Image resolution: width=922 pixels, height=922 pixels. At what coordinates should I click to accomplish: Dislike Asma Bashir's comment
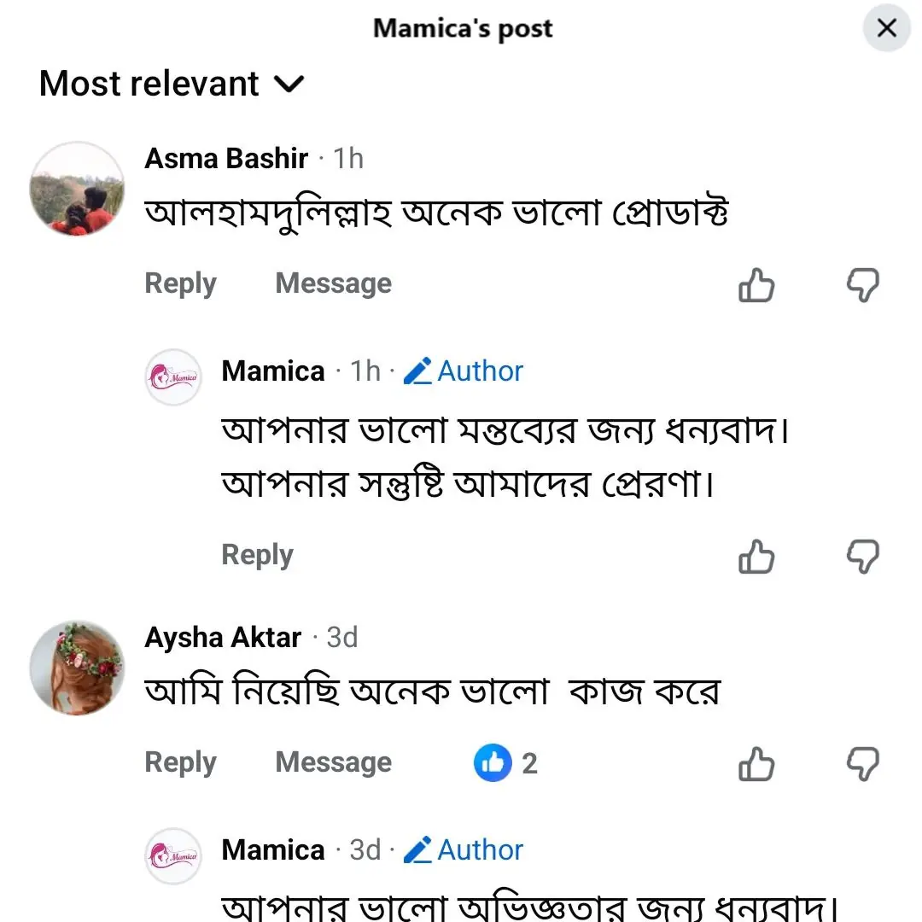pyautogui.click(x=862, y=285)
